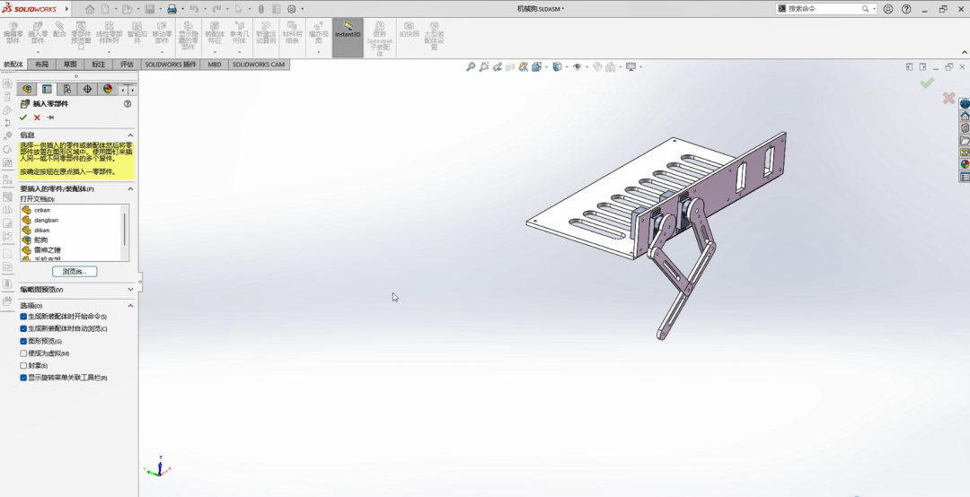Click the 搜索命令 search field
This screenshot has width=970, height=497.
(x=823, y=9)
